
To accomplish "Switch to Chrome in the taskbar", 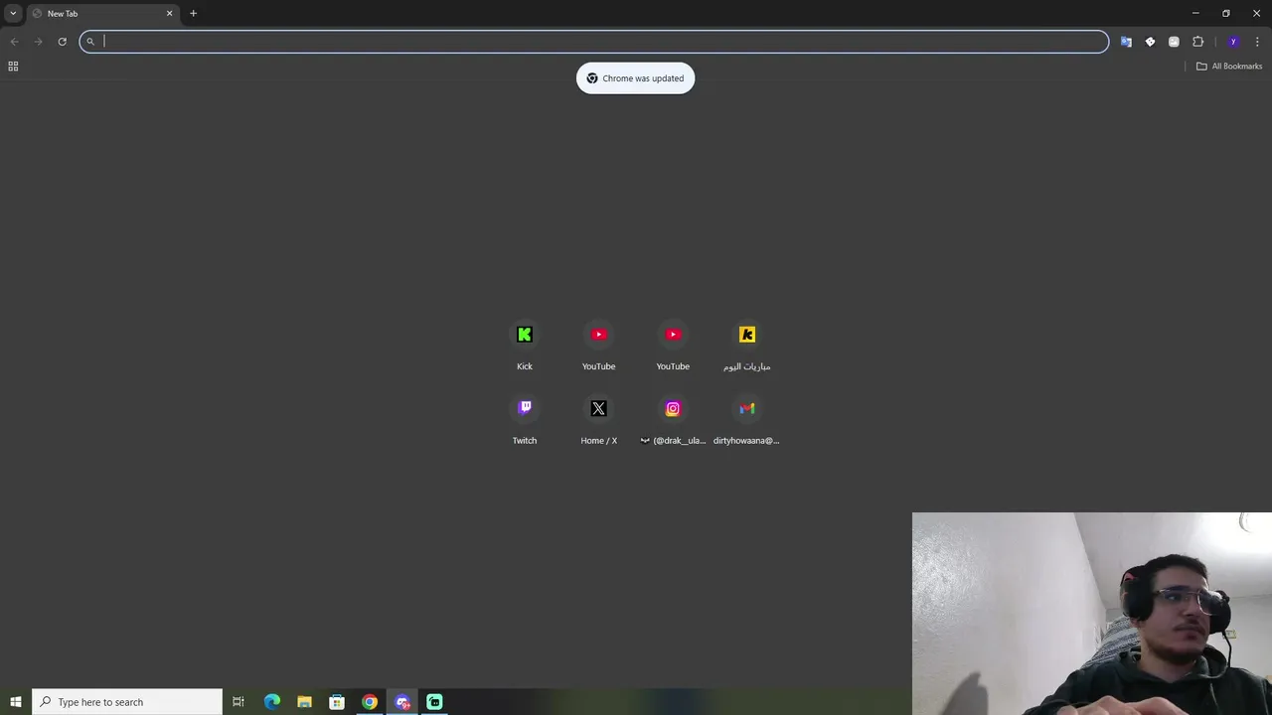I will pos(370,702).
